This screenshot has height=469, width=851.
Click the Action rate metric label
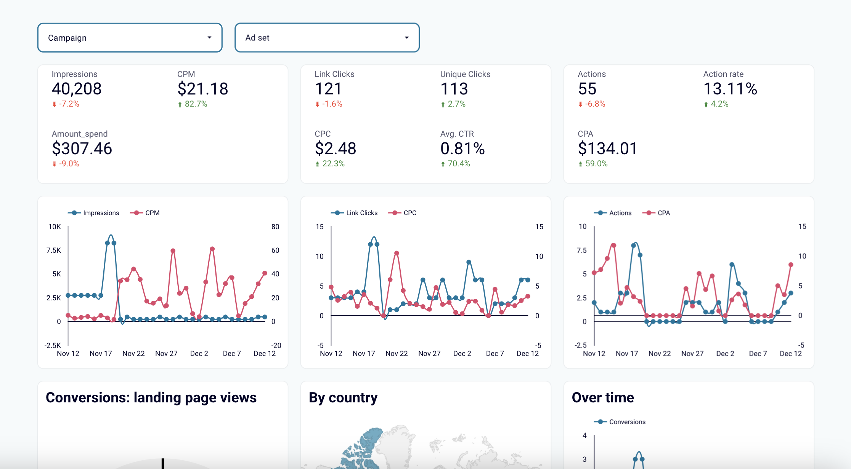[723, 74]
